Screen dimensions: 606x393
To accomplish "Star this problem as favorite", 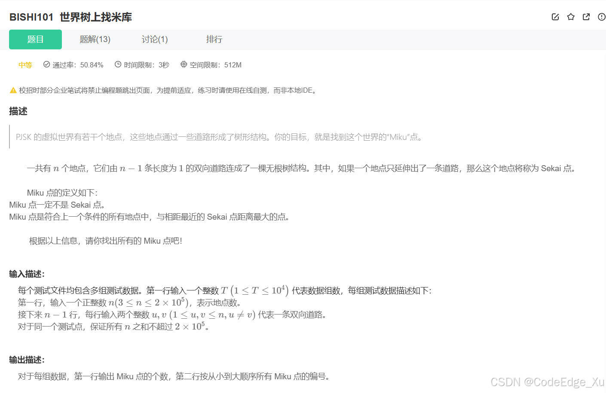I will coord(570,17).
